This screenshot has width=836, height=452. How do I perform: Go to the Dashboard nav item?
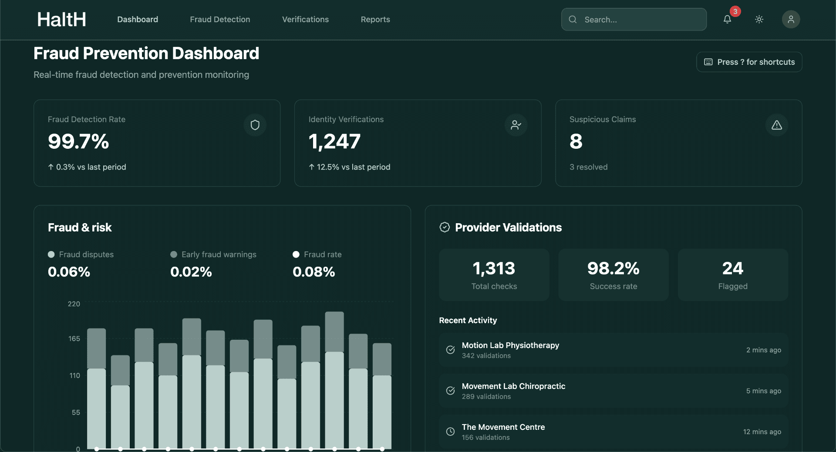click(x=138, y=20)
